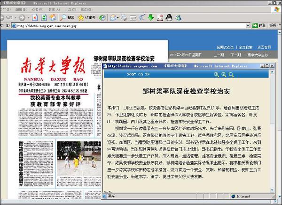Open File (文件) menu
Viewport: 282px width, 205px height.
pos(5,9)
